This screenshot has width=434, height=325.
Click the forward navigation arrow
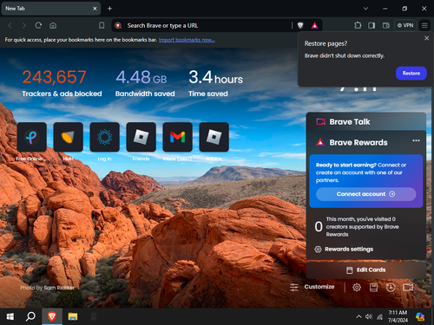pyautogui.click(x=24, y=26)
